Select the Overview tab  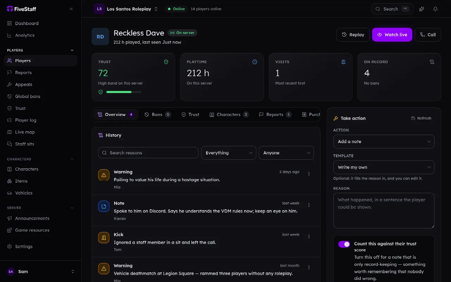116,115
